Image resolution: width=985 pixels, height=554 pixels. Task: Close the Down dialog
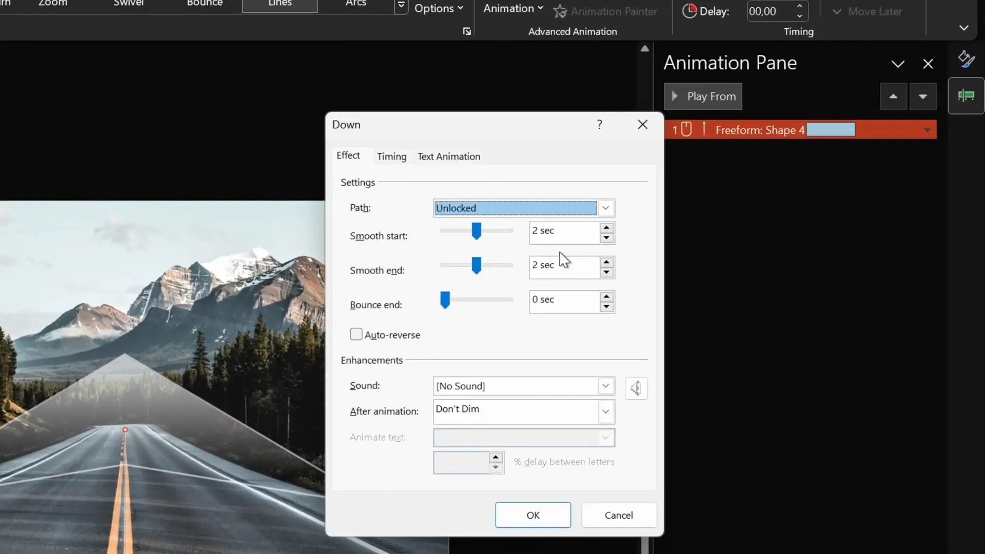[642, 125]
